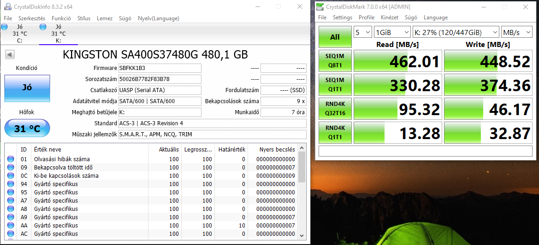The width and height of the screenshot is (539, 245).
Task: Open the Stílus menu
Action: coord(84,18)
